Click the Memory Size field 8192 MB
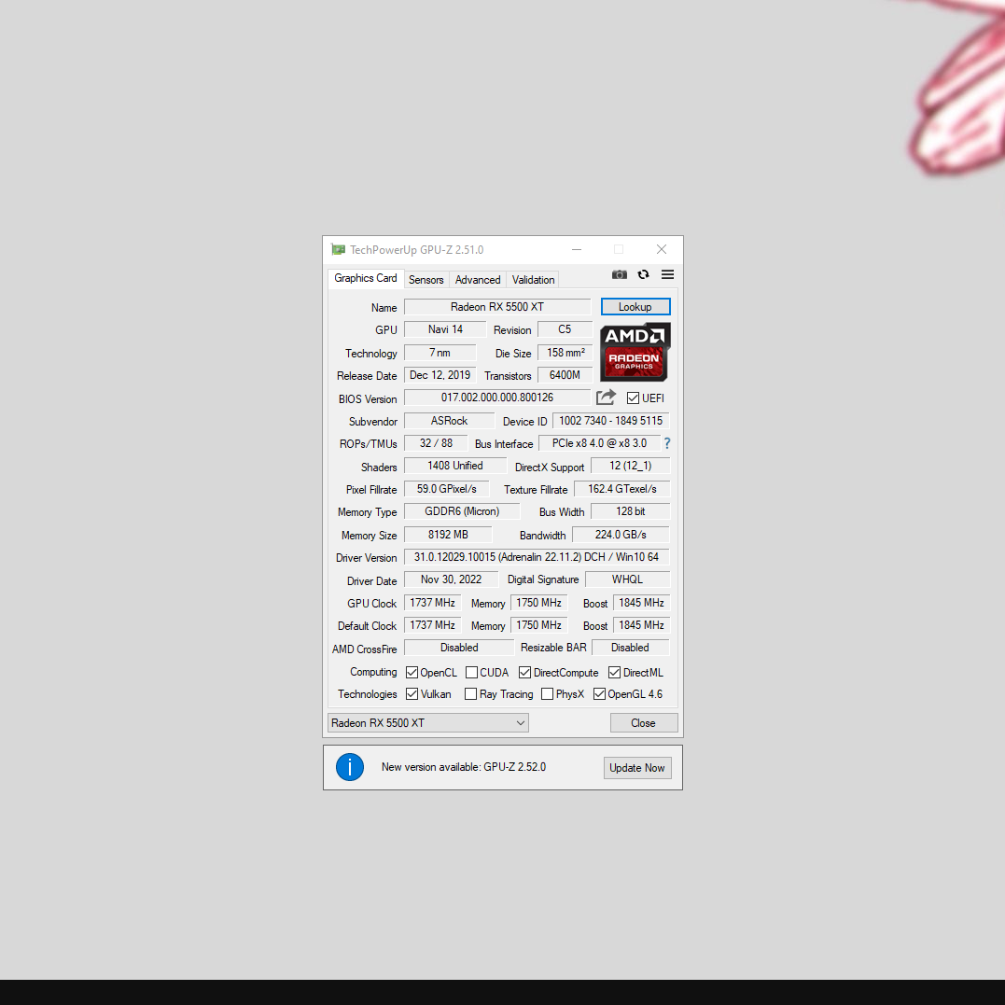Viewport: 1005px width, 1005px height. point(448,535)
